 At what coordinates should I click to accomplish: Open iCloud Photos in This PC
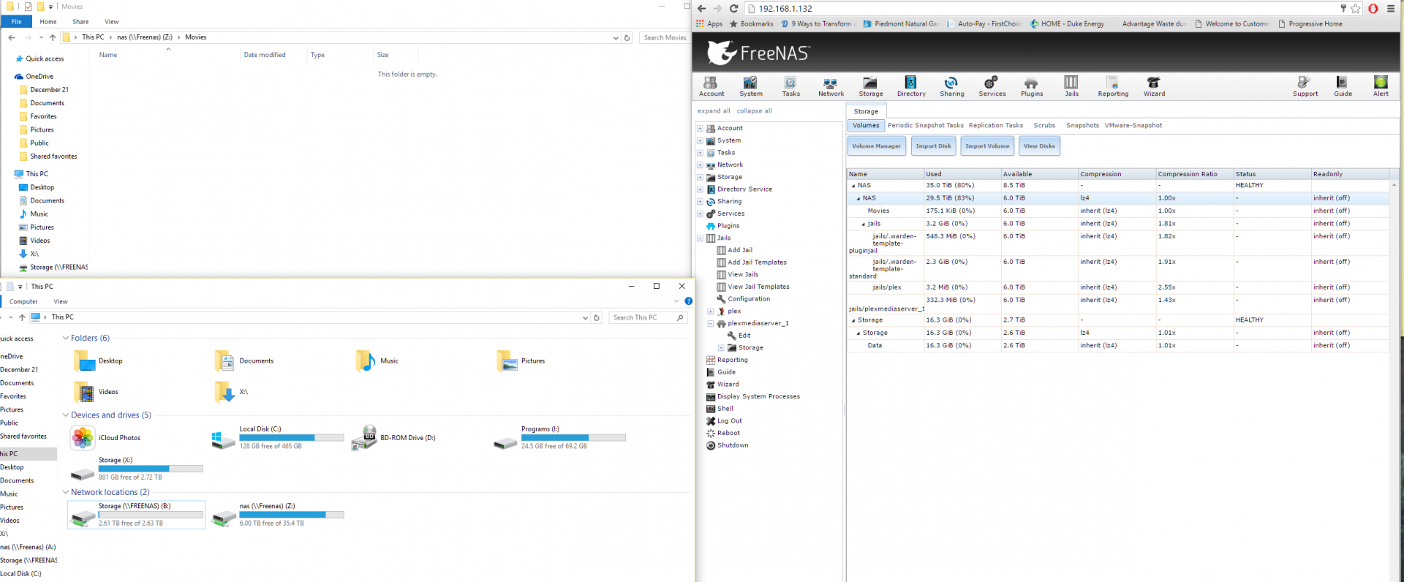106,438
